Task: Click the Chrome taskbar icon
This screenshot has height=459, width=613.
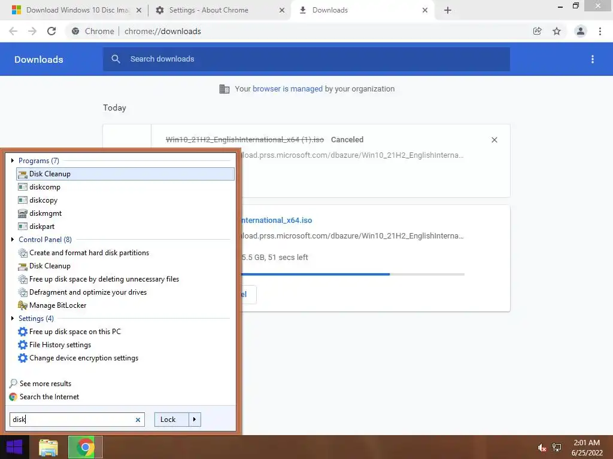Action: pyautogui.click(x=85, y=447)
